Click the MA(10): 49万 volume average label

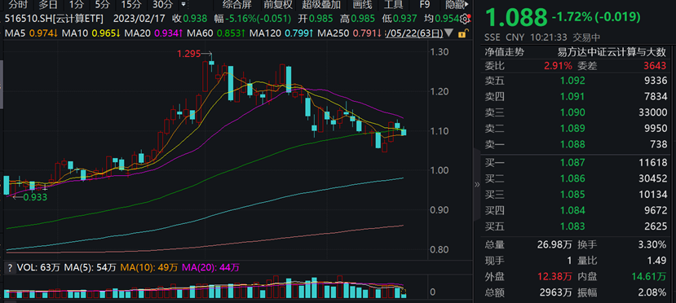(x=148, y=268)
